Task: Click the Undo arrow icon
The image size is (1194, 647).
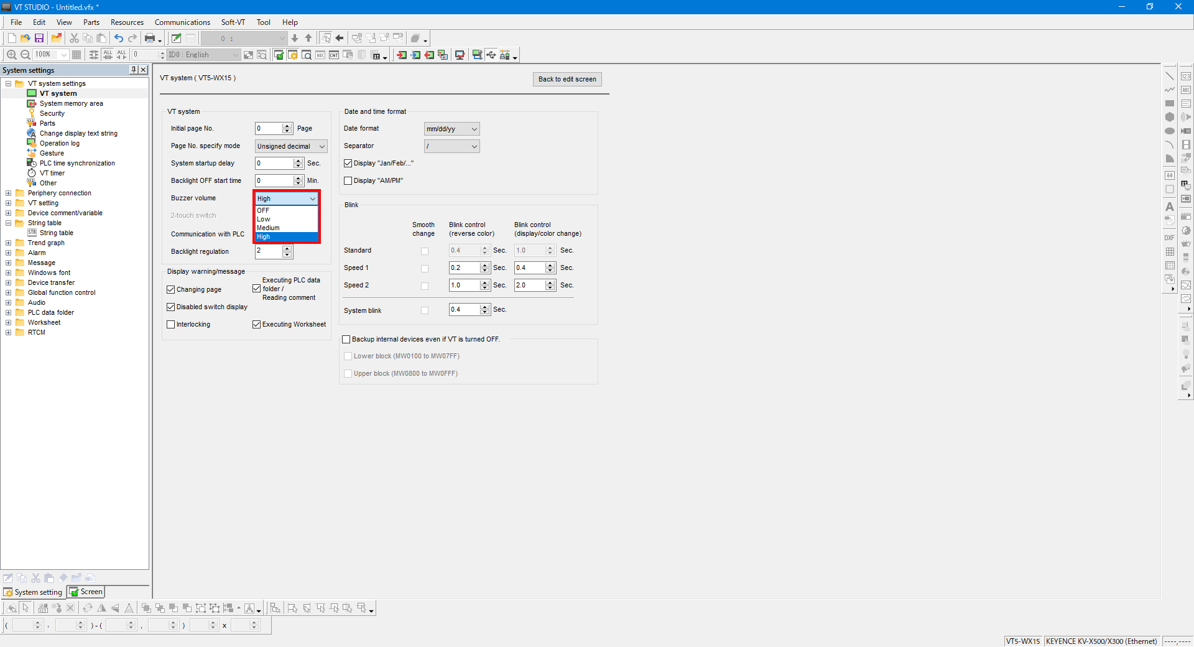Action: pyautogui.click(x=118, y=39)
